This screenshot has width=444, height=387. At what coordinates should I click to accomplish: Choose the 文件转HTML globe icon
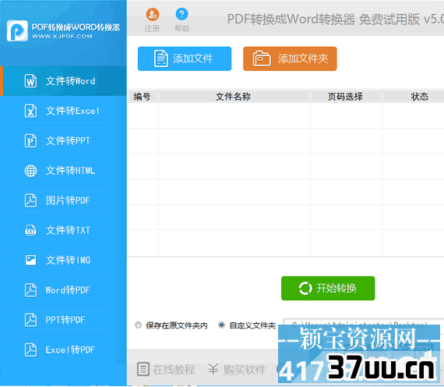click(30, 171)
